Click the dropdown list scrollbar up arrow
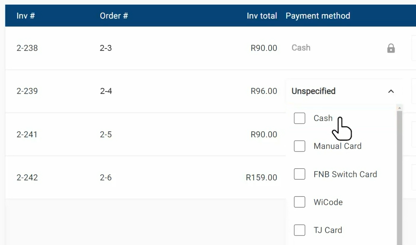The width and height of the screenshot is (416, 245). (399, 108)
